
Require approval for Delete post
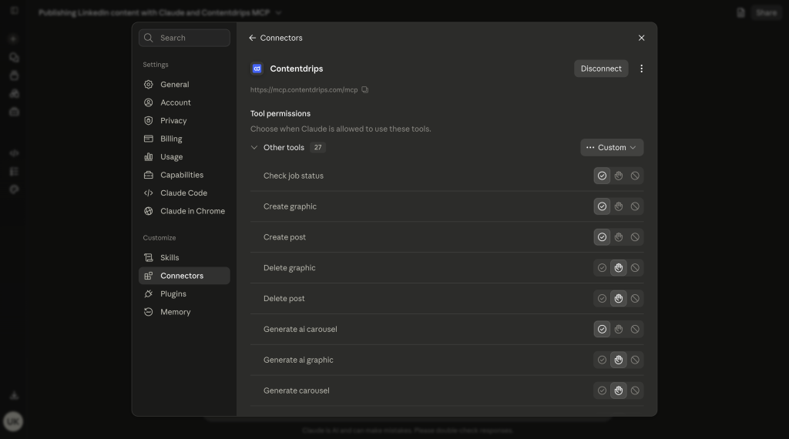(x=619, y=298)
